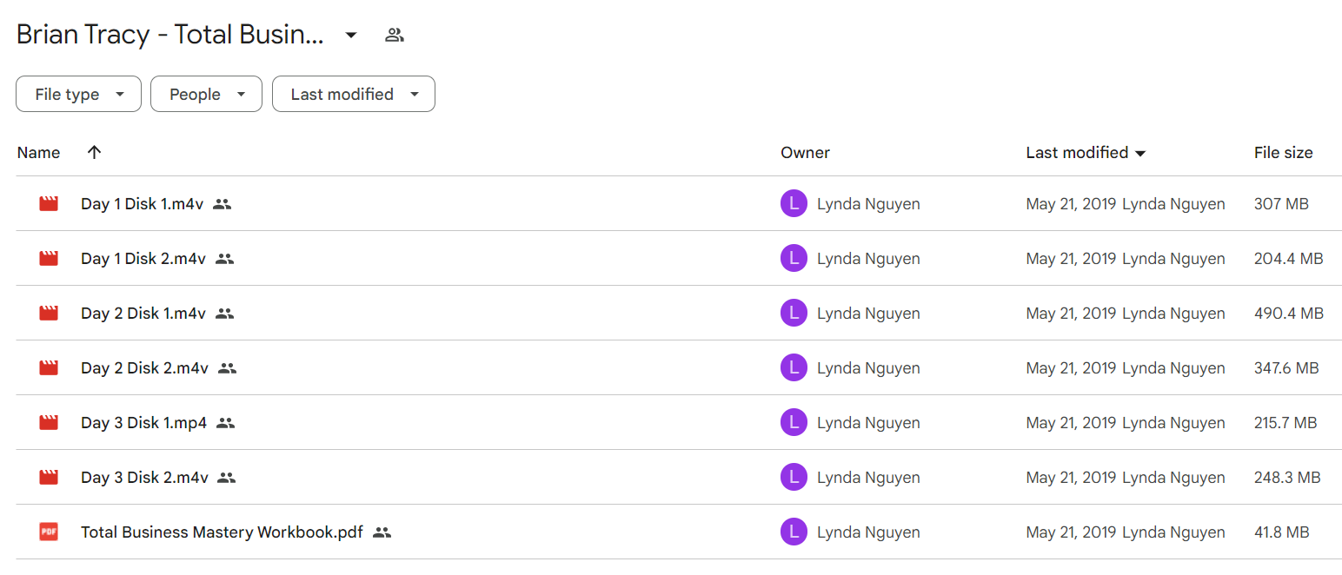The image size is (1342, 575).
Task: Click owner avatar in Day 3 Disk 1.mp4 row
Action: pyautogui.click(x=794, y=423)
